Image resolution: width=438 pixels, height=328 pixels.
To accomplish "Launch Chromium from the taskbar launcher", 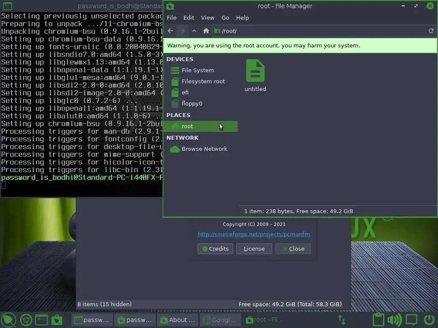I will pos(26,320).
